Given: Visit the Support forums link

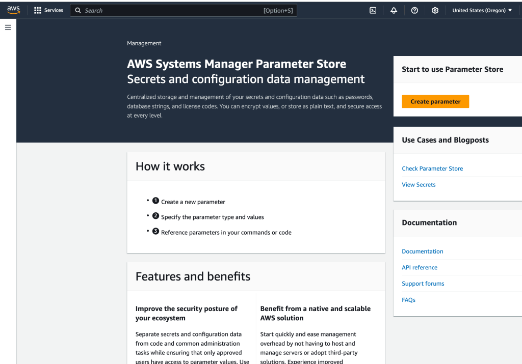Looking at the screenshot, I should pyautogui.click(x=423, y=284).
